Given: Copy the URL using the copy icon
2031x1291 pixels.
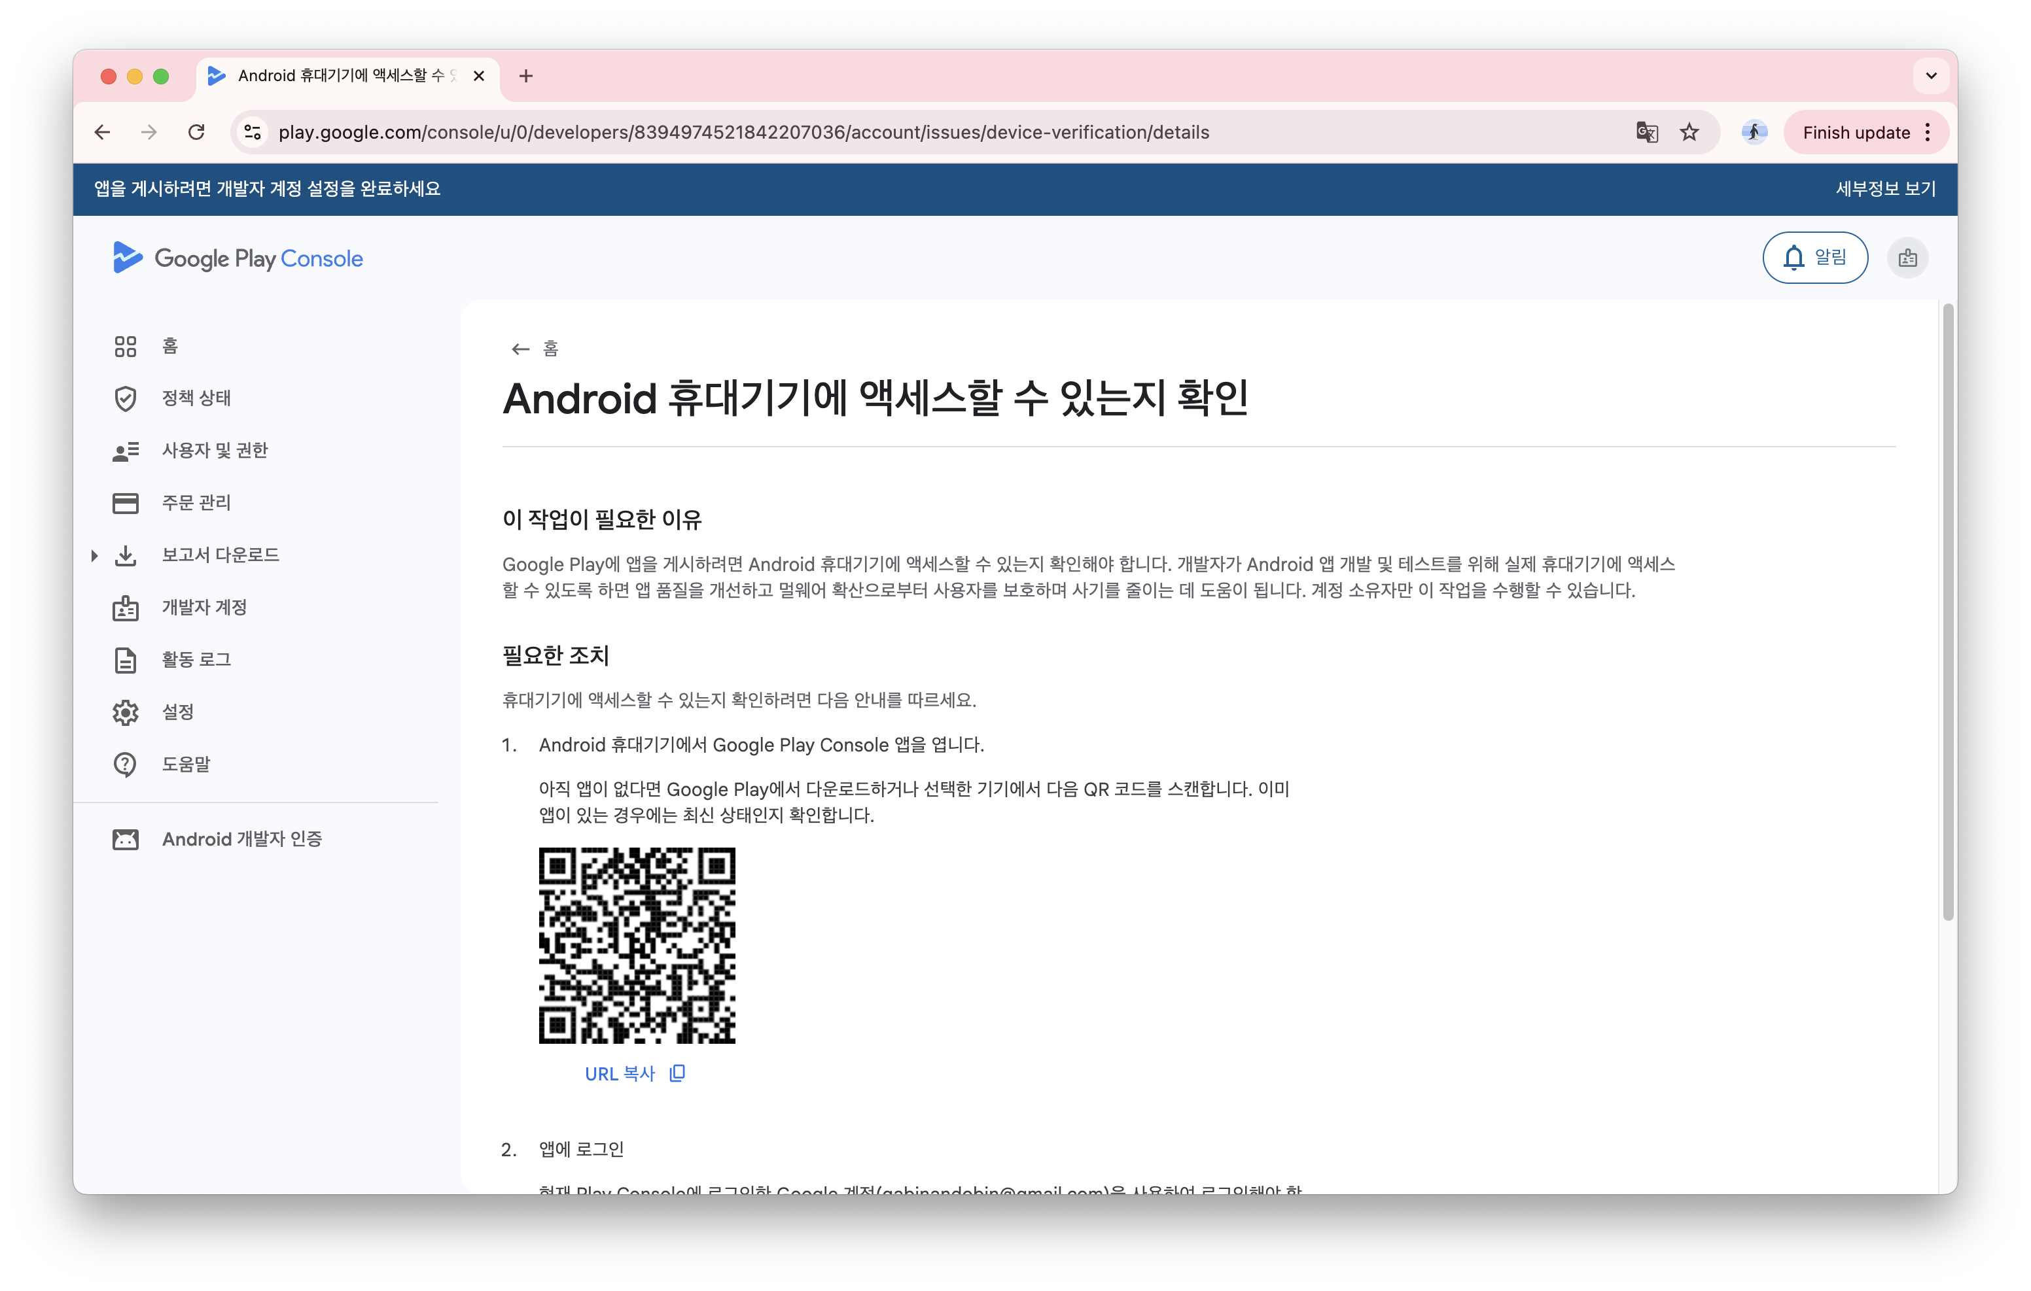Looking at the screenshot, I should [676, 1073].
